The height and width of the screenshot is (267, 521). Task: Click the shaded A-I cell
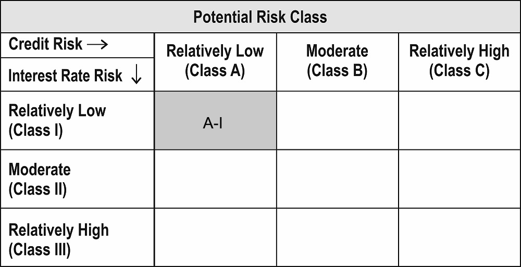tap(215, 120)
